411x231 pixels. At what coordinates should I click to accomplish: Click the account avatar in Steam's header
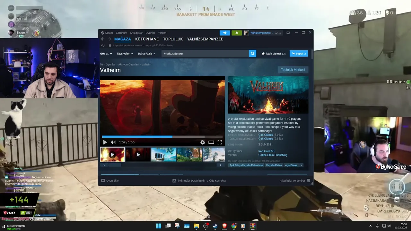(x=247, y=33)
